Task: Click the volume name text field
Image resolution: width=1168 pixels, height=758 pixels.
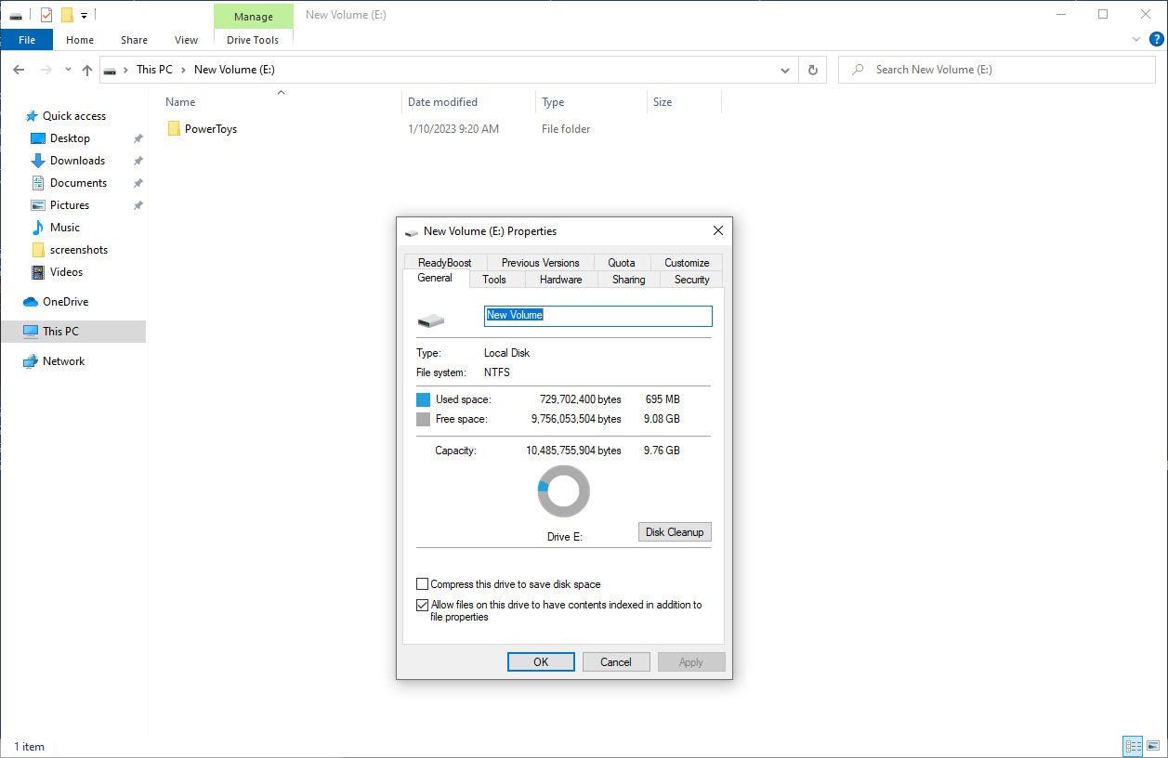Action: click(x=597, y=316)
